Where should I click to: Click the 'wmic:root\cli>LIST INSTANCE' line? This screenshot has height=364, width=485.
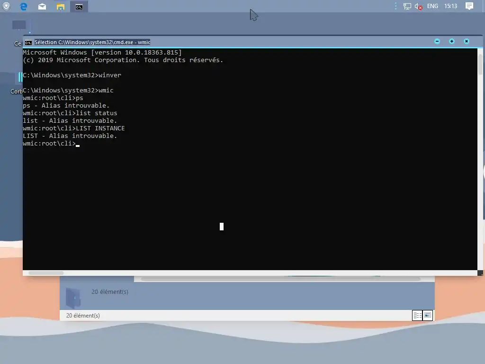[x=74, y=128]
